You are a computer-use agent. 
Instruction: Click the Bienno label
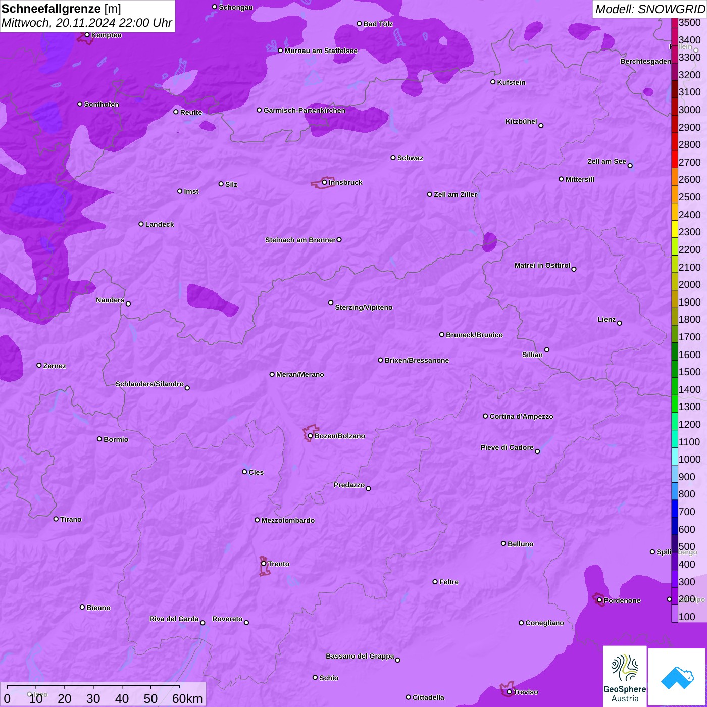(x=98, y=608)
